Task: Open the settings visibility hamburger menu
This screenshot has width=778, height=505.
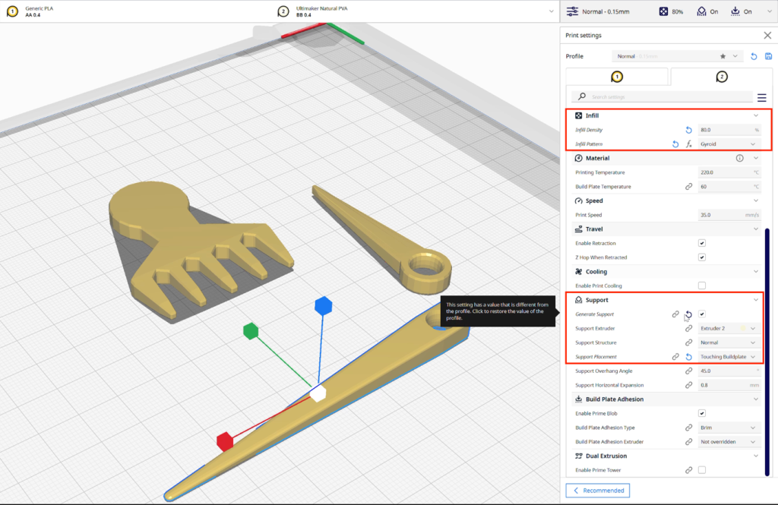Action: coord(761,97)
